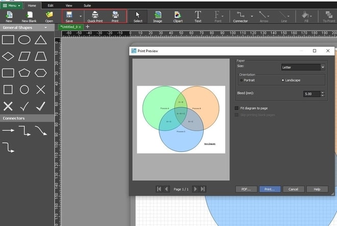337x226 pixels.
Task: Open a file with the Open icon
Action: coord(49,17)
